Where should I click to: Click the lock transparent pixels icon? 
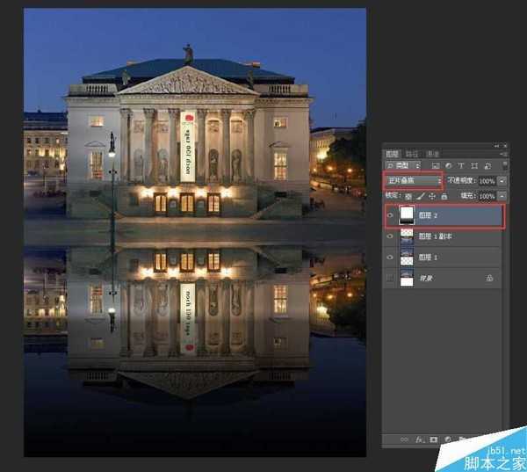pos(409,195)
